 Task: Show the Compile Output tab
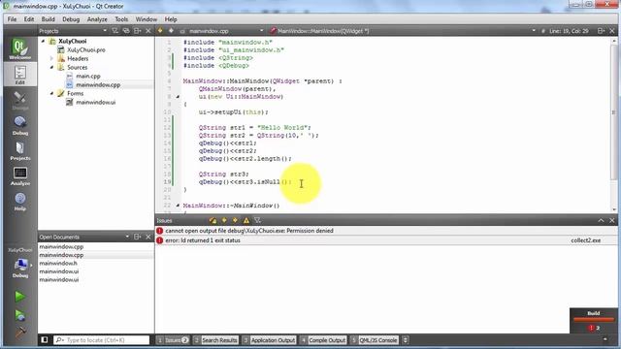coord(323,340)
